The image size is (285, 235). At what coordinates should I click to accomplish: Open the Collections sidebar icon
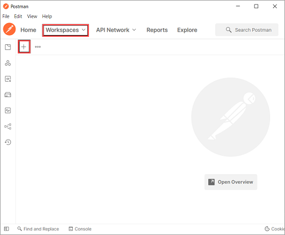point(8,47)
